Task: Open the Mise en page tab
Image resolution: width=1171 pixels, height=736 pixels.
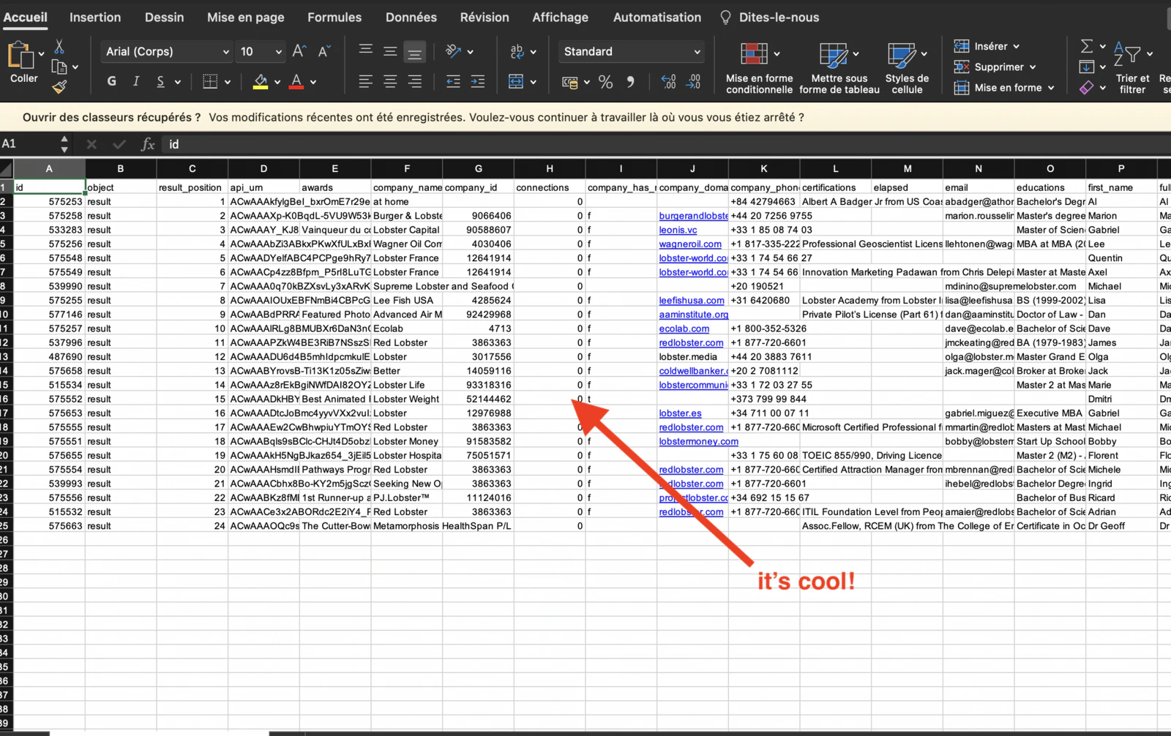Action: coord(245,17)
